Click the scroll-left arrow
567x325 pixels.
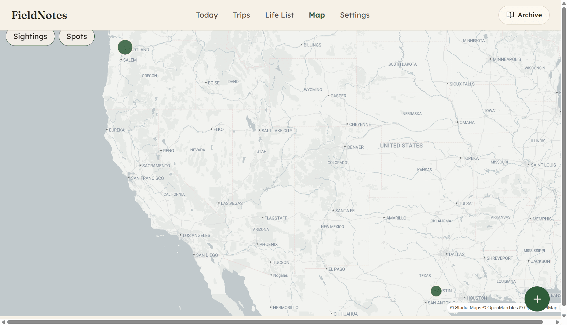[x=3, y=322]
